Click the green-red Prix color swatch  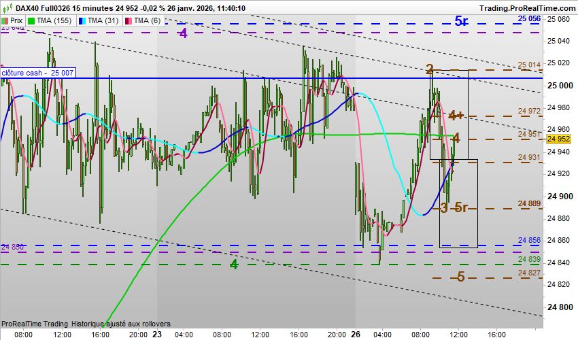pyautogui.click(x=5, y=21)
